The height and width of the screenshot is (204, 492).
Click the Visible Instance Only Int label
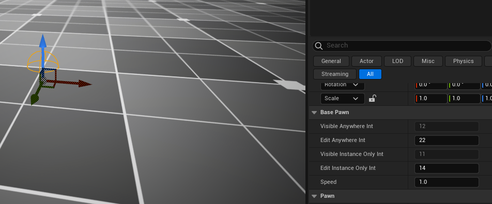(352, 154)
